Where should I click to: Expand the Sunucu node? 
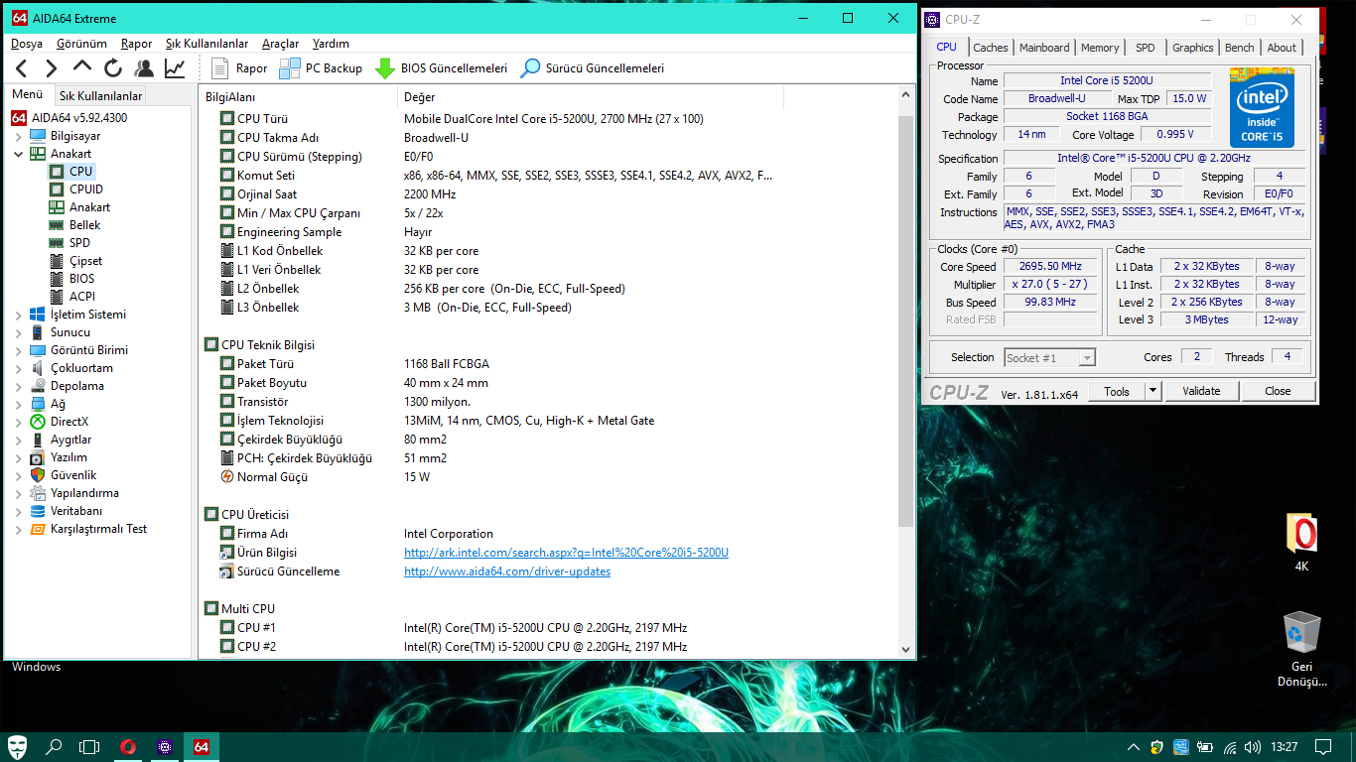coord(18,332)
